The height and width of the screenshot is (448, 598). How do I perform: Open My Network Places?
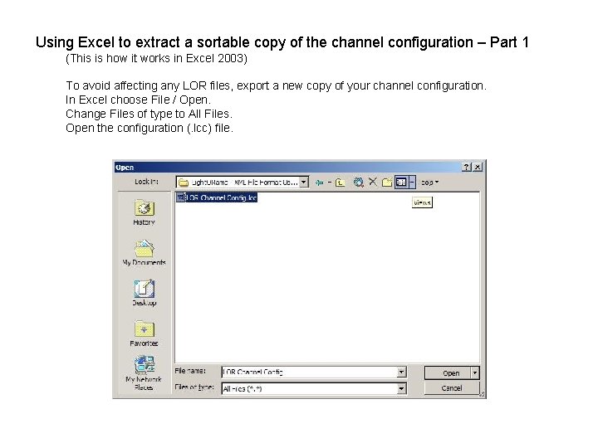point(144,373)
